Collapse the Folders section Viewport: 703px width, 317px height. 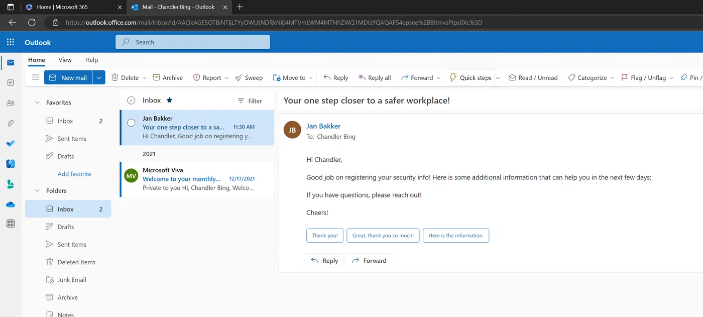[37, 191]
